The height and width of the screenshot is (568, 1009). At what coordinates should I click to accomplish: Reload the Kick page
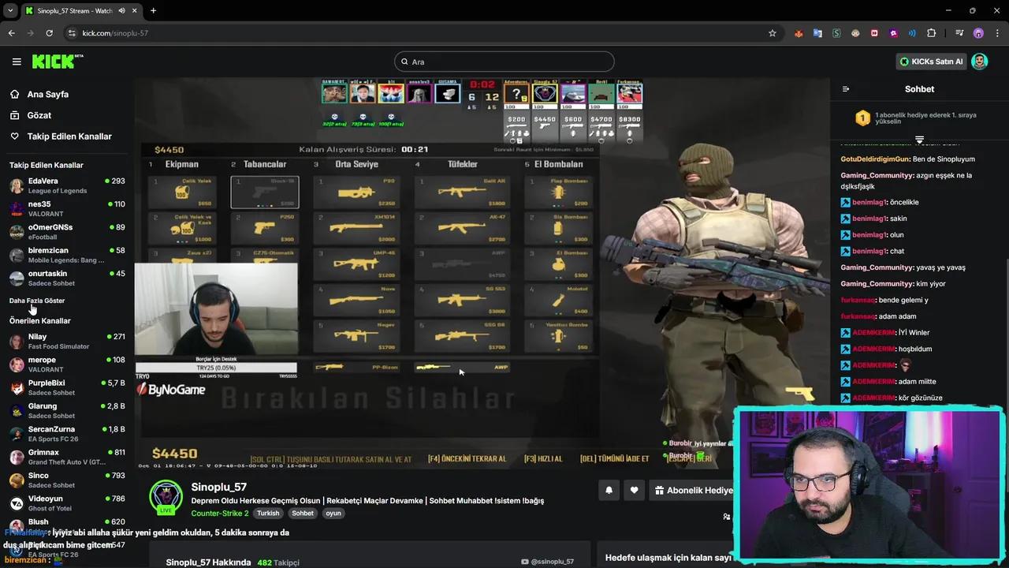[x=49, y=33]
